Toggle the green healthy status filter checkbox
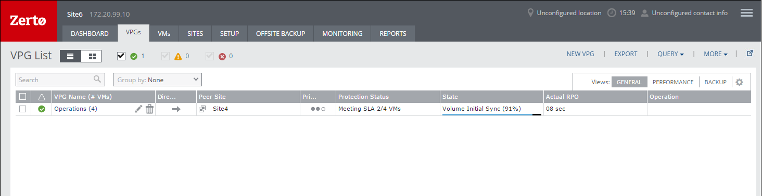The height and width of the screenshot is (196, 762). (x=121, y=56)
